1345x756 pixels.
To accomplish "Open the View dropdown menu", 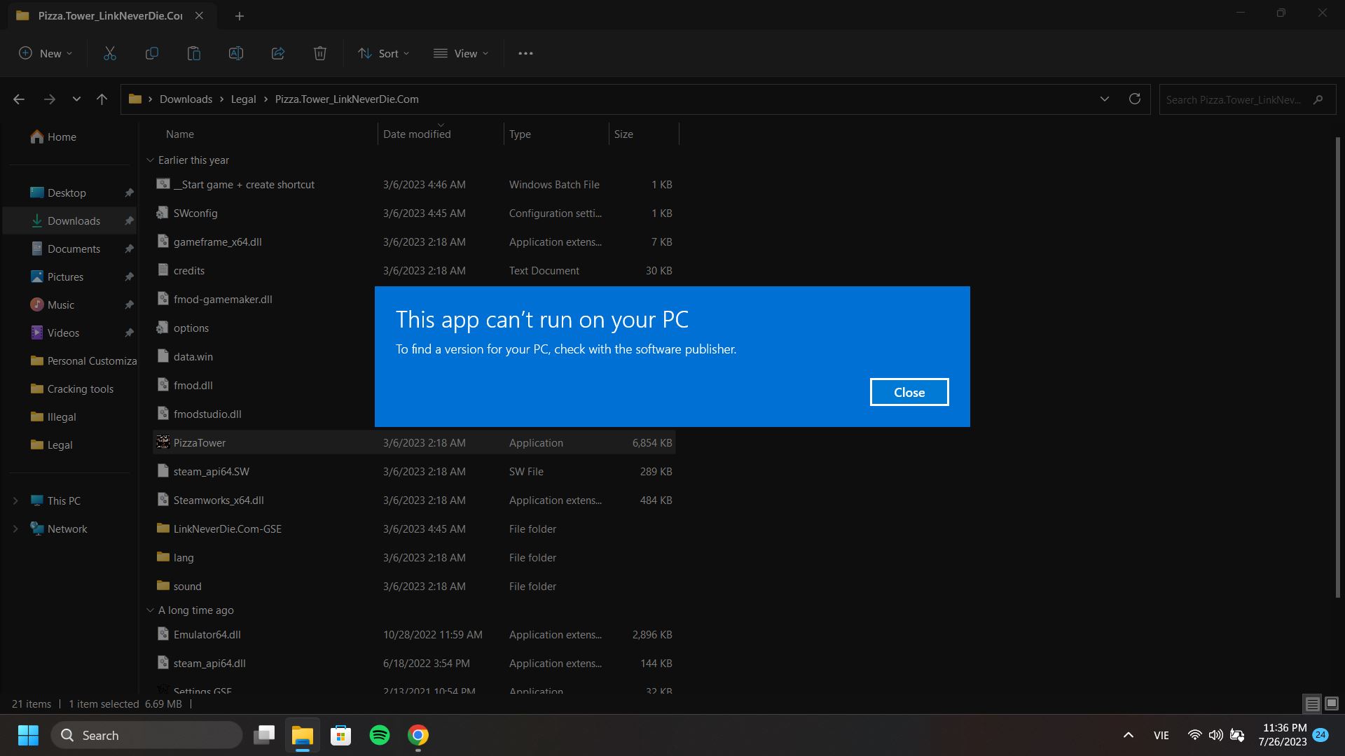I will [x=461, y=53].
